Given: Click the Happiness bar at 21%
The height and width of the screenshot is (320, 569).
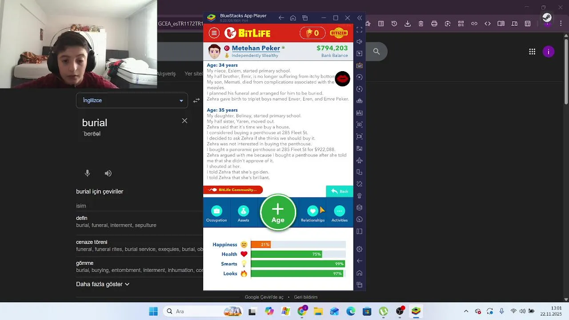Looking at the screenshot, I should point(298,244).
